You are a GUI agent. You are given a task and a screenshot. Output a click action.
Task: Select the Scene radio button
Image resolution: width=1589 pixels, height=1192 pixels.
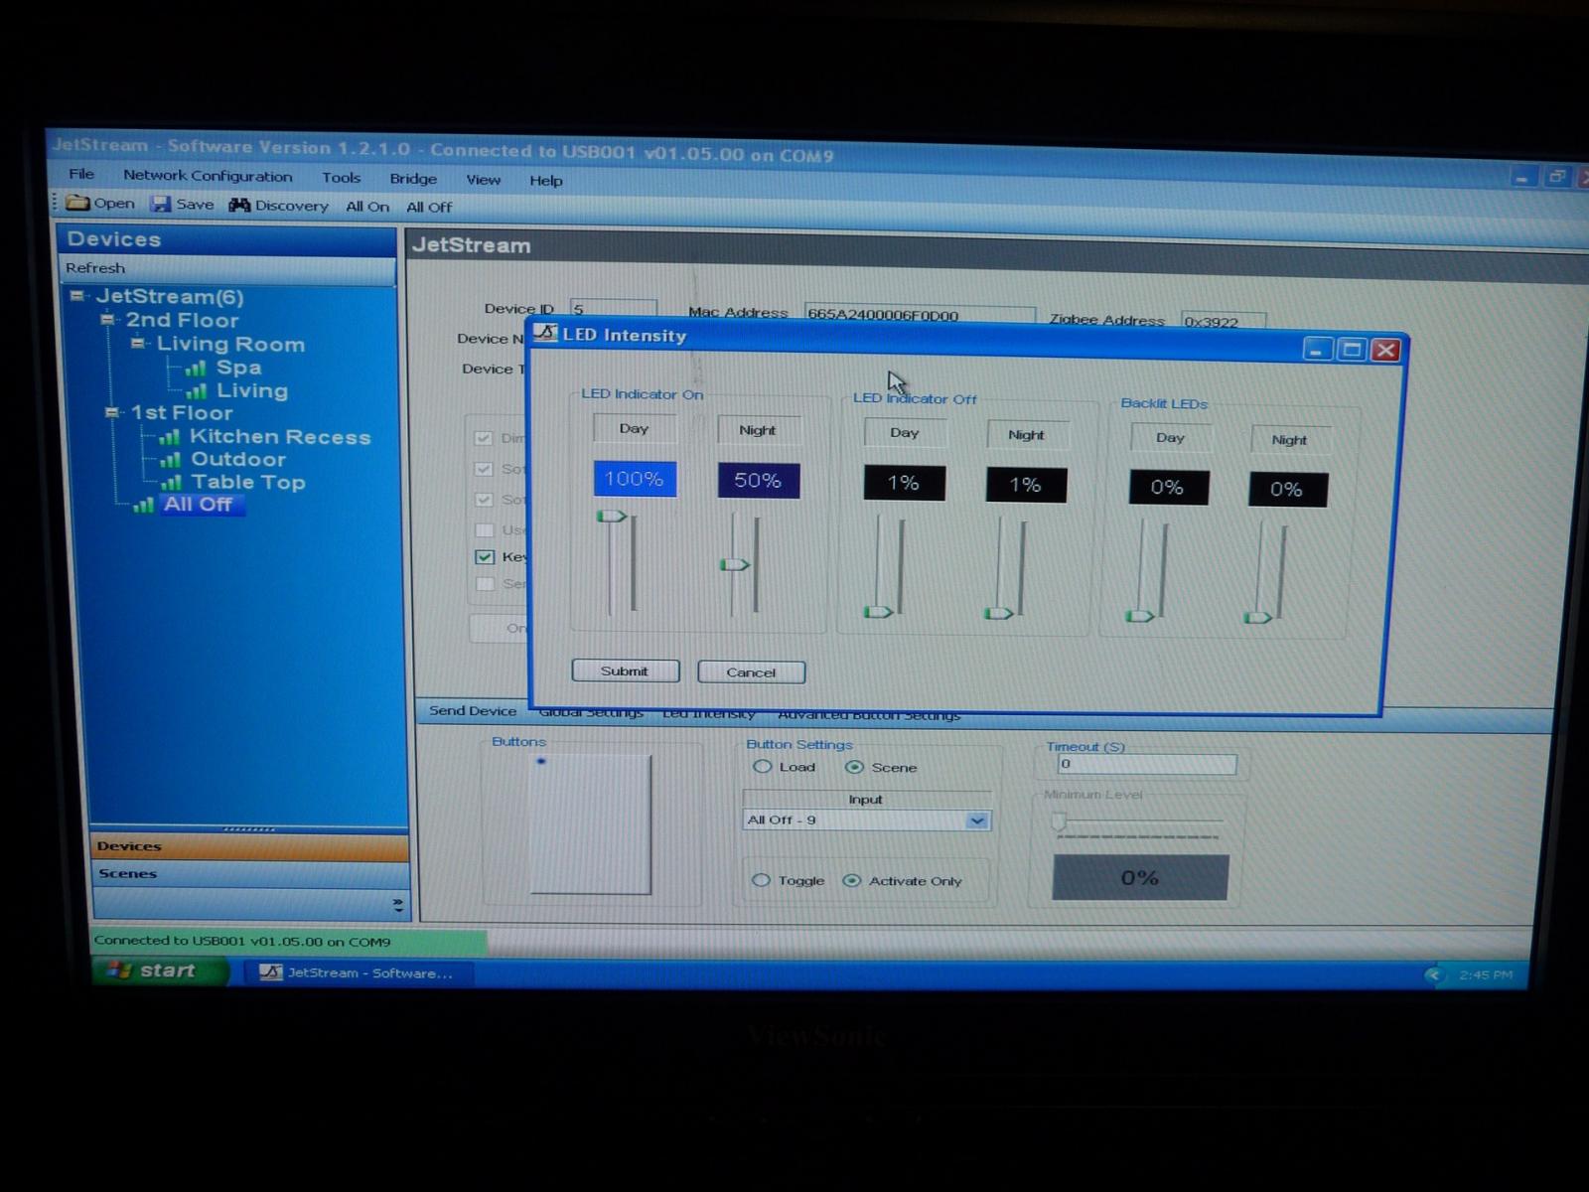click(x=854, y=767)
